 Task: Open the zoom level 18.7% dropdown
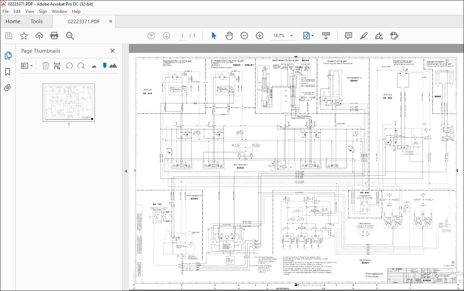291,36
